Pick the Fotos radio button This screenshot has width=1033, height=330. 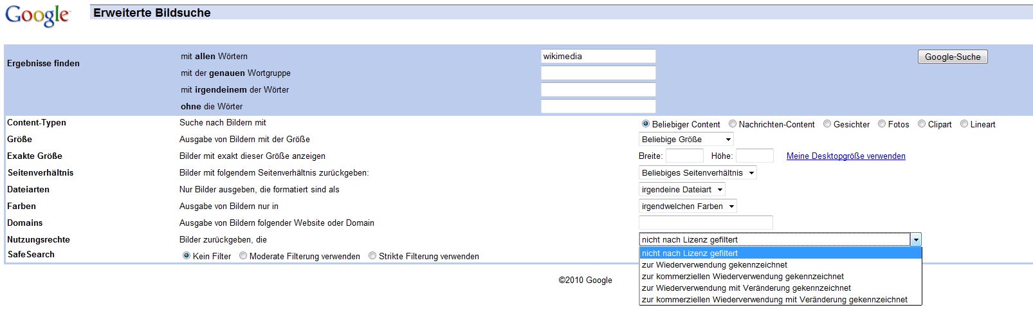pos(882,124)
